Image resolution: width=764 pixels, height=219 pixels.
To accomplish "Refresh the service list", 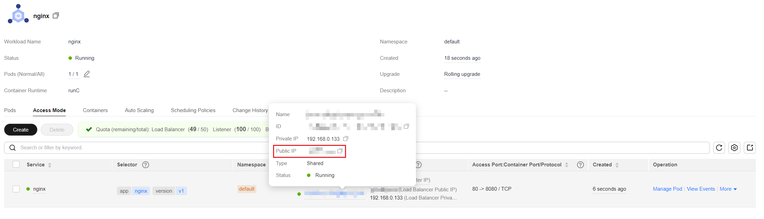I will [x=719, y=148].
